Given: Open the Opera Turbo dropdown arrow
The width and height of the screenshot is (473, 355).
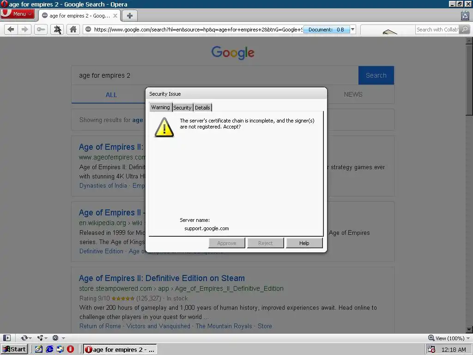Looking at the screenshot, I should click(x=63, y=338).
